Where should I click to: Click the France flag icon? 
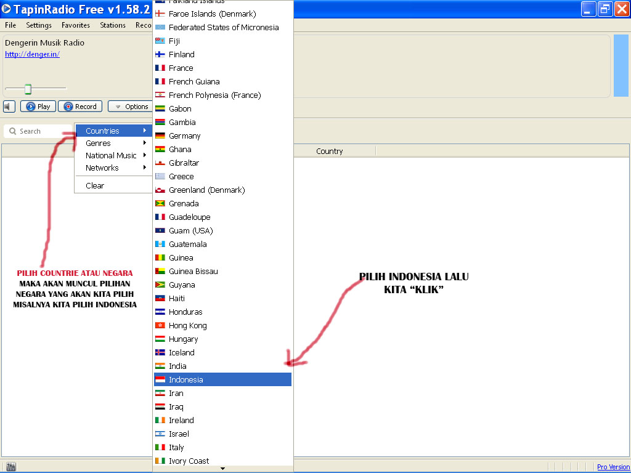point(160,68)
